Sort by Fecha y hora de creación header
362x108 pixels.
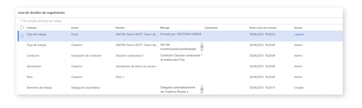click(263, 28)
